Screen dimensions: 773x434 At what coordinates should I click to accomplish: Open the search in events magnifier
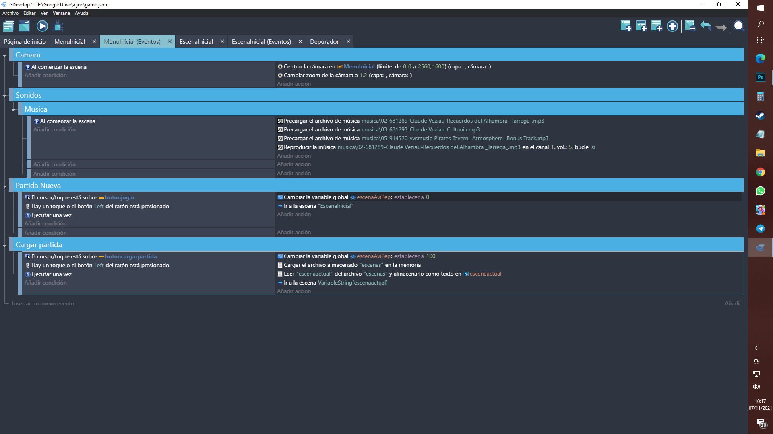(739, 27)
